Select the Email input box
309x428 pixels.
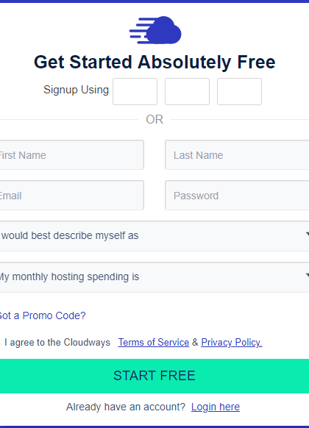tap(72, 195)
